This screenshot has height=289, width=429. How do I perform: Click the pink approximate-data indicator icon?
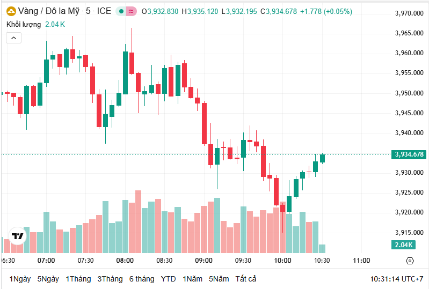pos(131,11)
